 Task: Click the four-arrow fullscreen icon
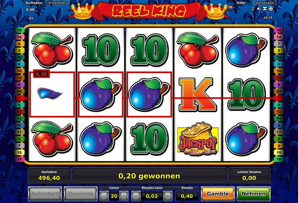click(271, 9)
